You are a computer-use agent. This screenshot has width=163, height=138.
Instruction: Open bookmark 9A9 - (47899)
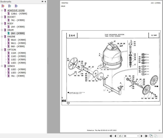click(18, 46)
